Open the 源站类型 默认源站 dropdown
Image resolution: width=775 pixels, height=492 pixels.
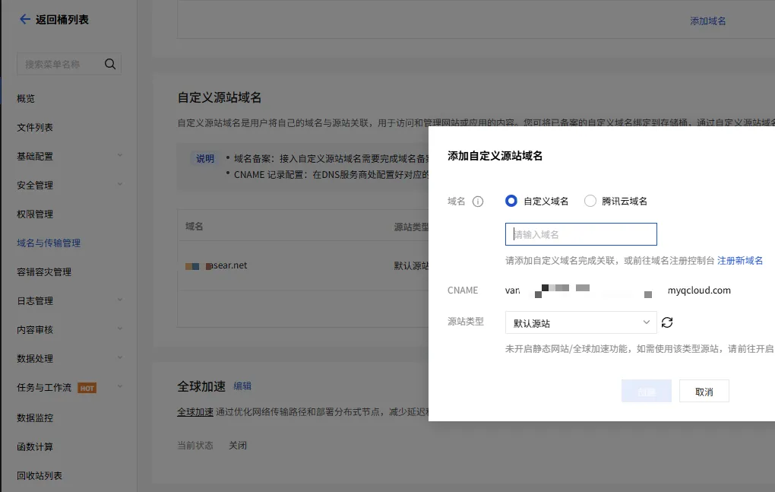pyautogui.click(x=580, y=322)
